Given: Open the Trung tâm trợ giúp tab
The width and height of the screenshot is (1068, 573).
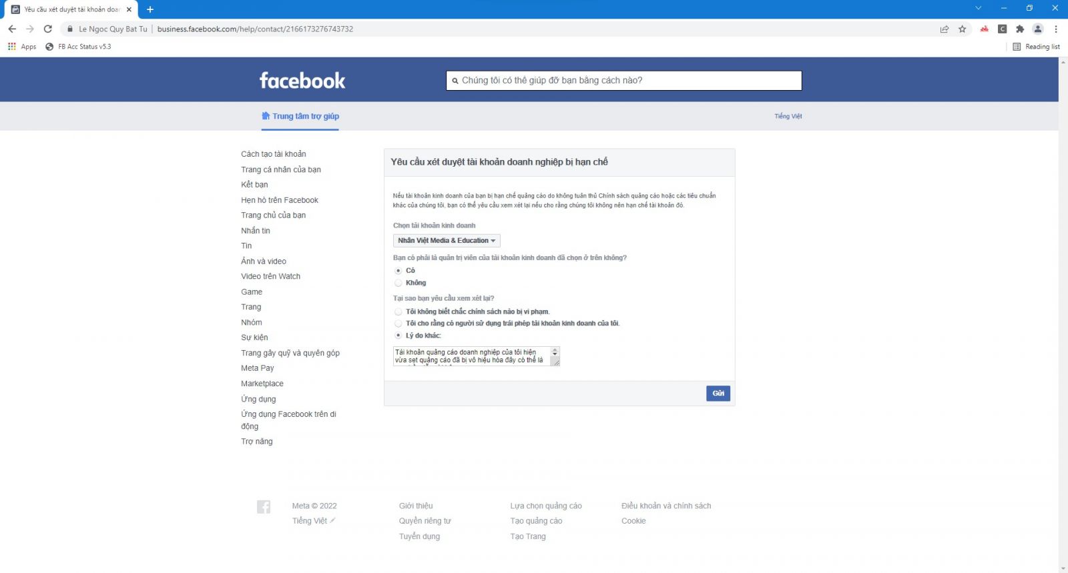Looking at the screenshot, I should 300,116.
